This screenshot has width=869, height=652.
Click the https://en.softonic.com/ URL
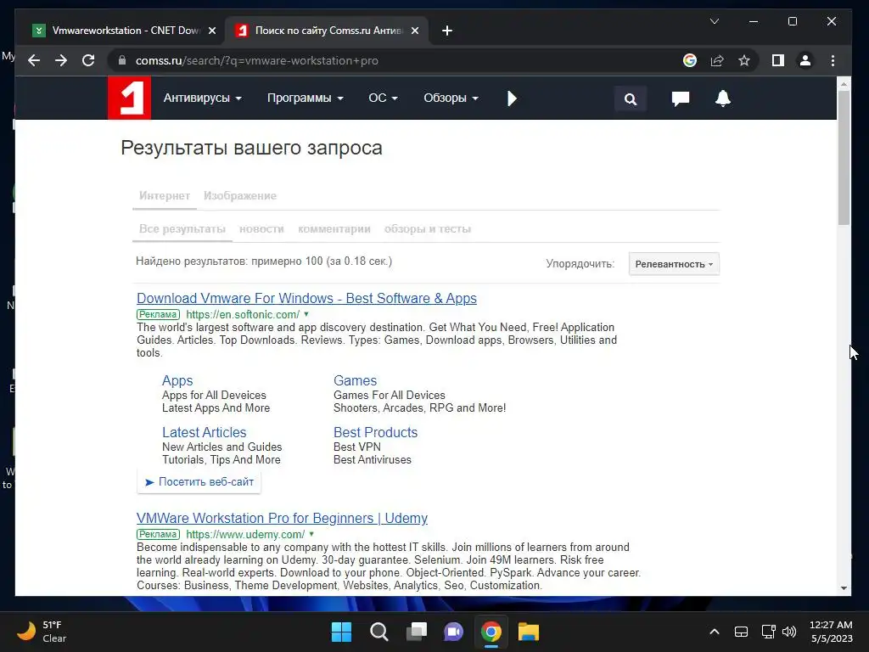click(x=243, y=314)
